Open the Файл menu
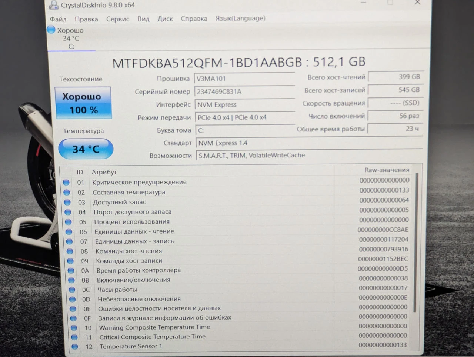The width and height of the screenshot is (474, 357). coord(58,19)
